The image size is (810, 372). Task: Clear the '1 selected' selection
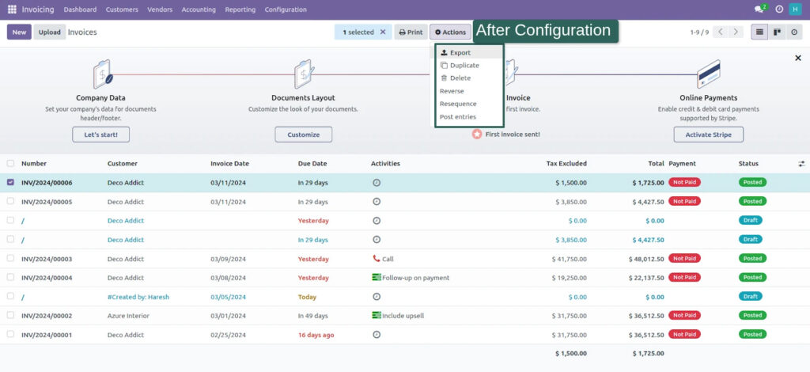[383, 32]
